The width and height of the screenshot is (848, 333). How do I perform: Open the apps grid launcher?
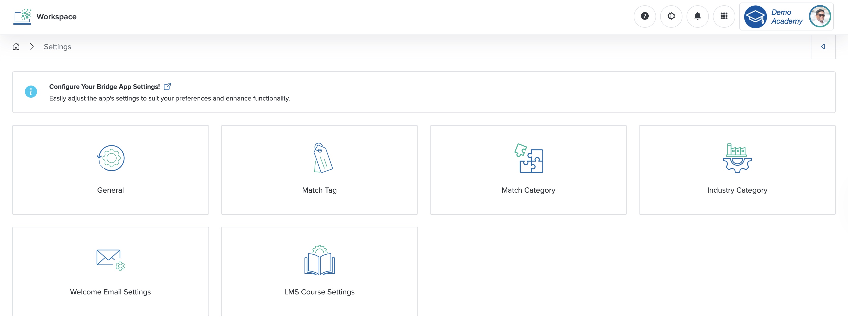724,16
